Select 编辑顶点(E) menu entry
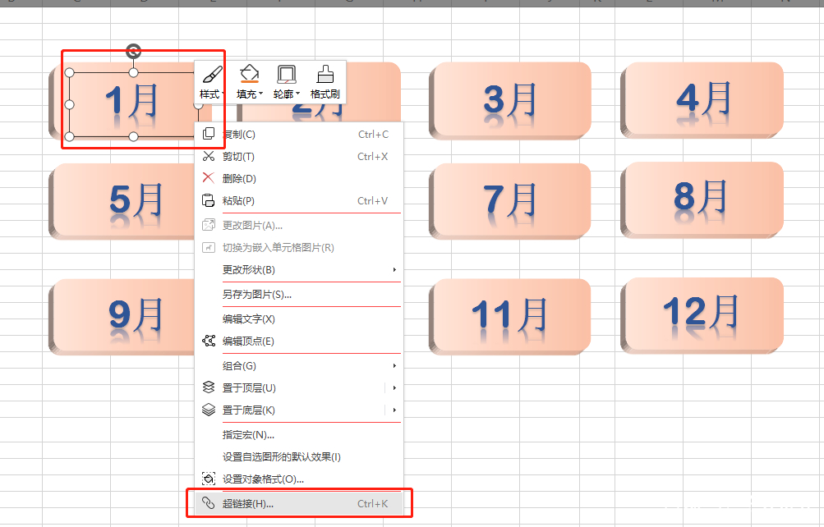Screen dimensions: 824x527 [x=298, y=341]
